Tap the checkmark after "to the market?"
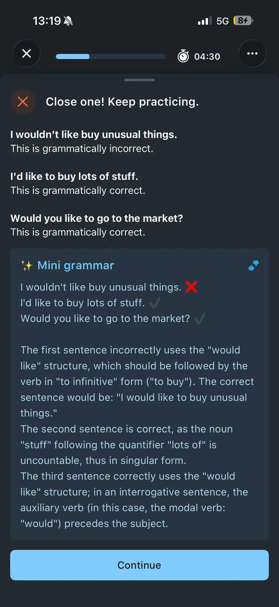This screenshot has width=279, height=607. 200,319
